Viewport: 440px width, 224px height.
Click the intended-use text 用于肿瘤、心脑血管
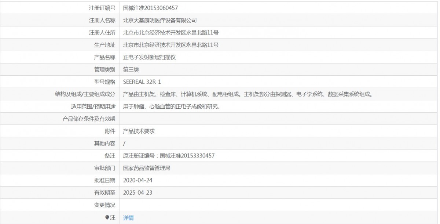pos(172,107)
